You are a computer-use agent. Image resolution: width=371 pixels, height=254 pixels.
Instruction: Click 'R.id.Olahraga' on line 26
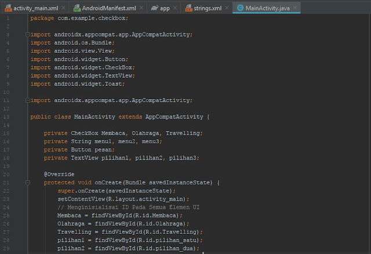click(161, 224)
